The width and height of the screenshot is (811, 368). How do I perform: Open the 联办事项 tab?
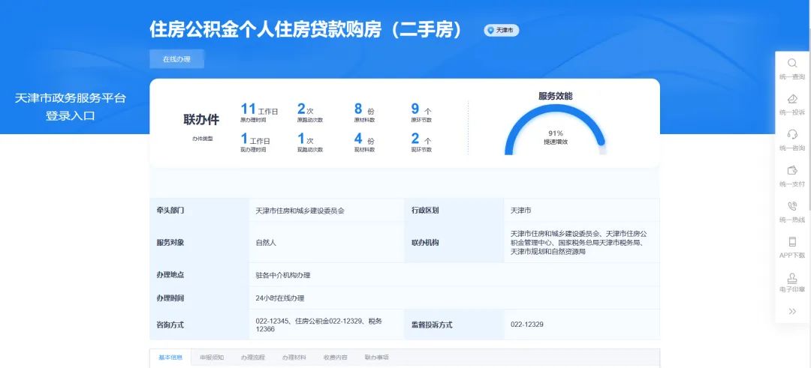pos(377,358)
